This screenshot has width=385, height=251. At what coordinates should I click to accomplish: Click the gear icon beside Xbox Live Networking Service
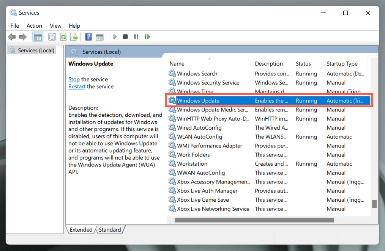[172, 209]
